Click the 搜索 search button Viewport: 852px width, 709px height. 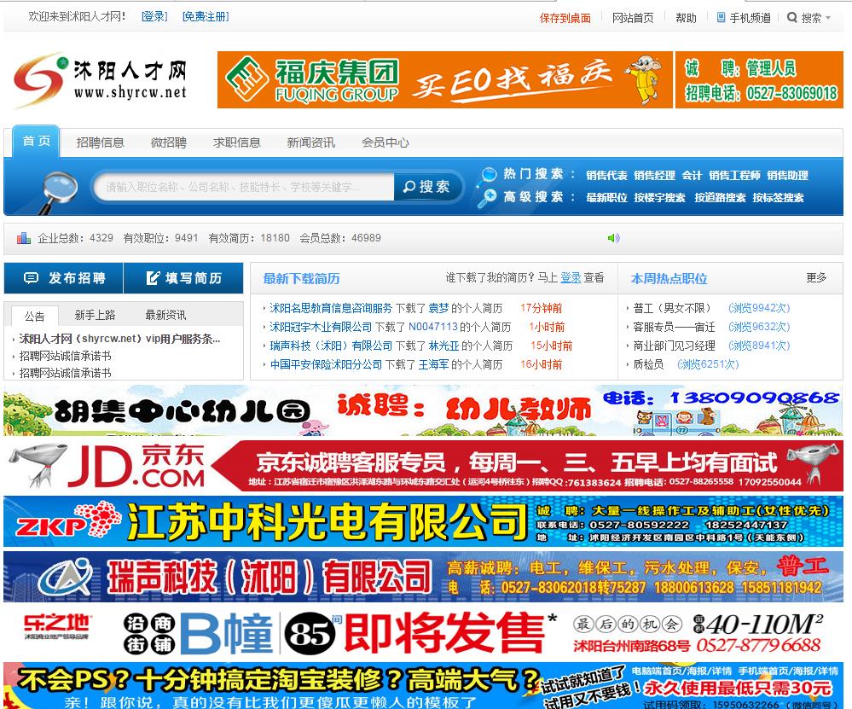[427, 187]
